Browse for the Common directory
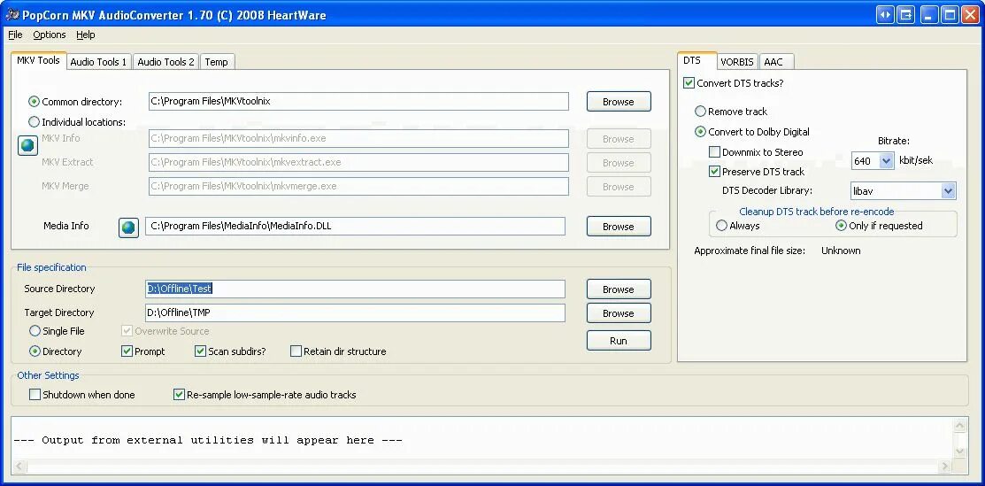Image resolution: width=985 pixels, height=486 pixels. (x=619, y=102)
